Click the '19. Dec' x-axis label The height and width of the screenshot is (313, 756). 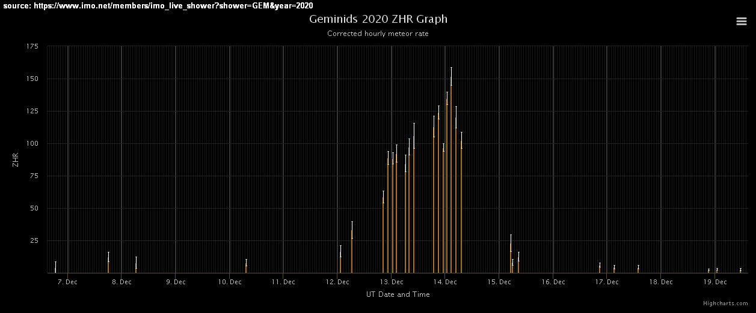pos(715,282)
